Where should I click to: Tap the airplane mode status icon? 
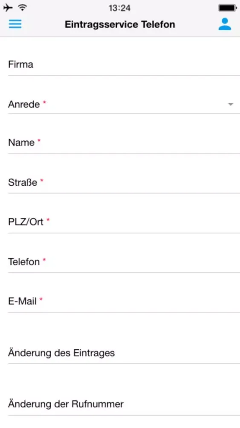pyautogui.click(x=8, y=8)
